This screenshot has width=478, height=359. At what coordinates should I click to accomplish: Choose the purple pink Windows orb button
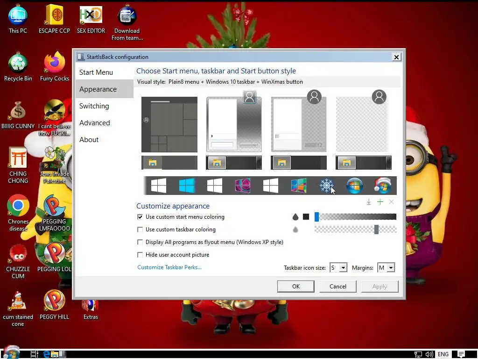[x=243, y=185]
